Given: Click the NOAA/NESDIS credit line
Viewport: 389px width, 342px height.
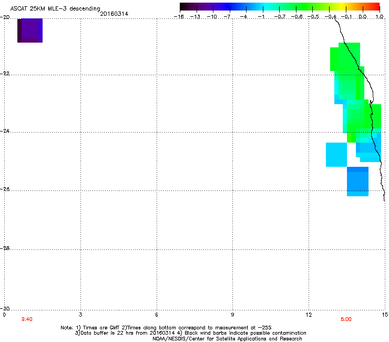Looking at the screenshot, I should [x=227, y=339].
